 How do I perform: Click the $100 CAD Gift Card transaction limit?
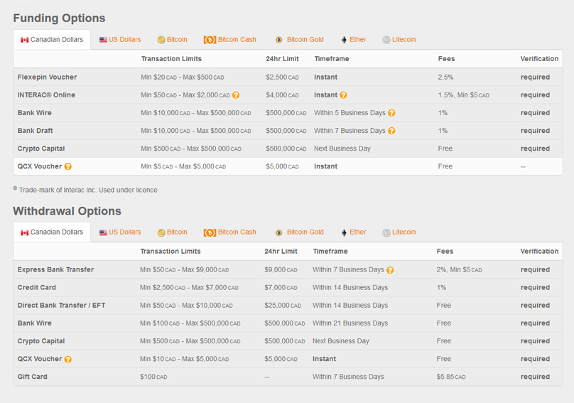click(153, 377)
